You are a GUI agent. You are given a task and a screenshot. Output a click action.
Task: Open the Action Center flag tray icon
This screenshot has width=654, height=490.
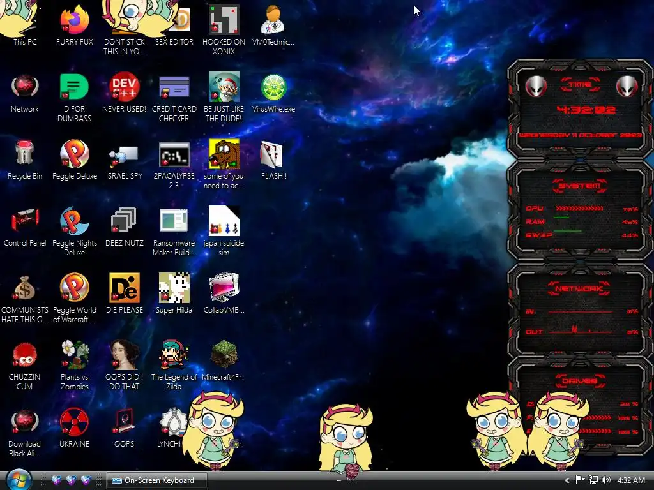580,480
